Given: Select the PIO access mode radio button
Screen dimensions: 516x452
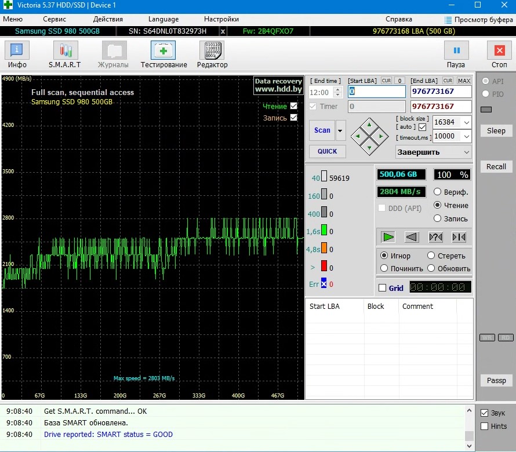Looking at the screenshot, I should pyautogui.click(x=485, y=94).
